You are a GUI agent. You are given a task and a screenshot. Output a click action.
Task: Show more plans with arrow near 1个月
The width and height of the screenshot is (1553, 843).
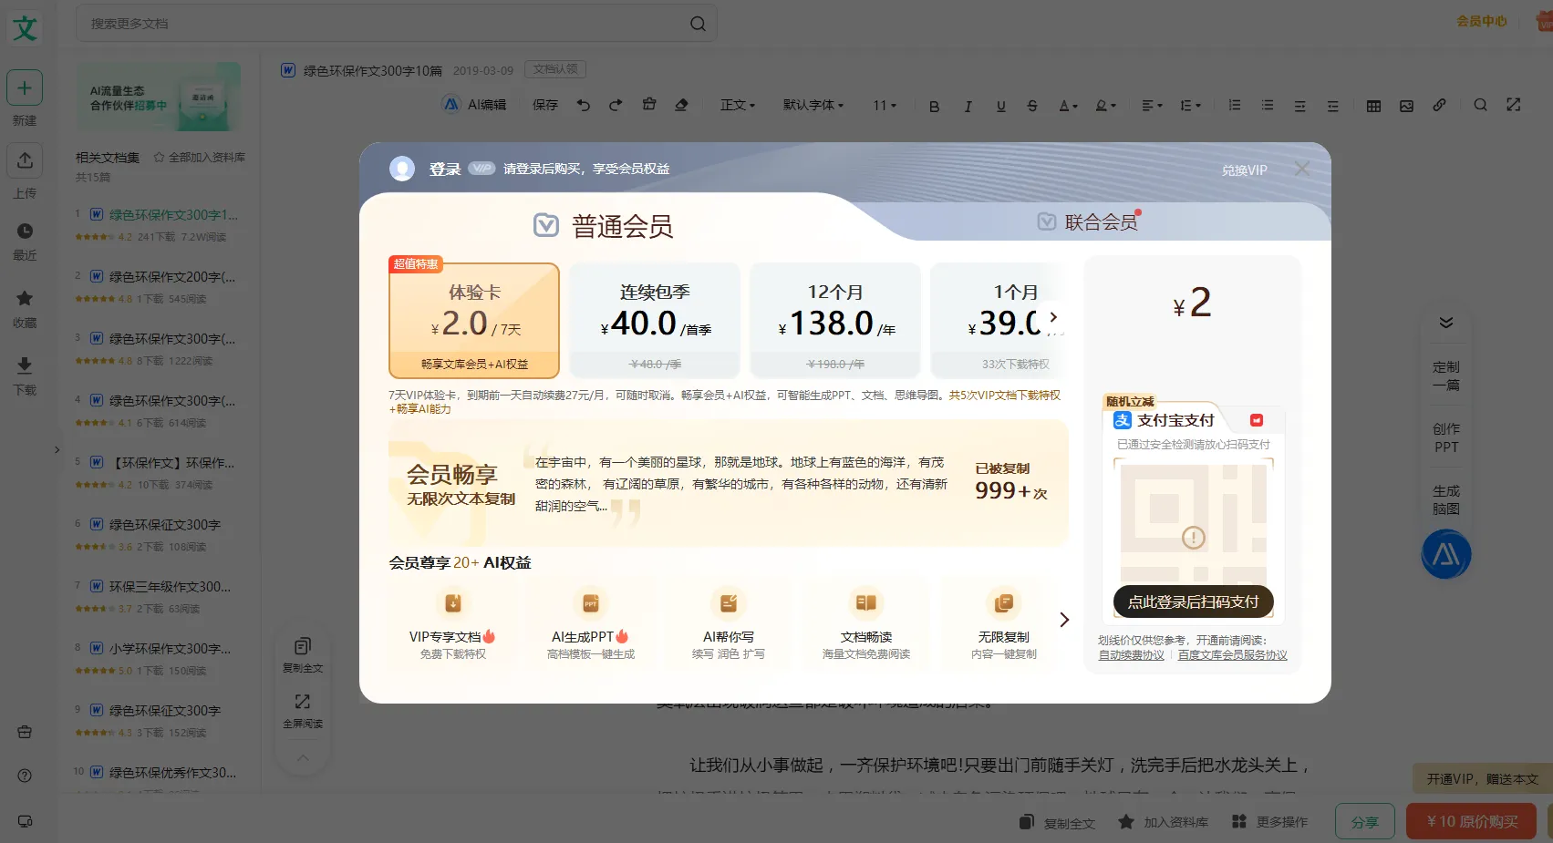1054,317
